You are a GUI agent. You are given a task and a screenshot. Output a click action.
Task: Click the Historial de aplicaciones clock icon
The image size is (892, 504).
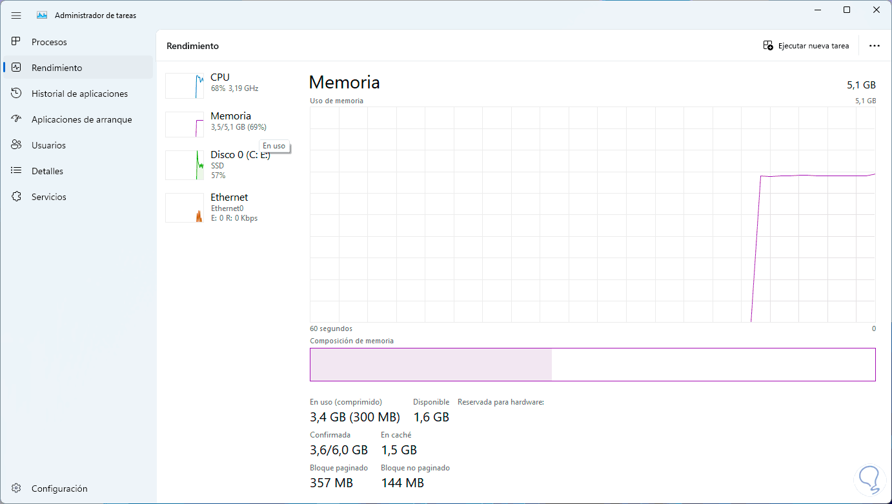tap(16, 94)
